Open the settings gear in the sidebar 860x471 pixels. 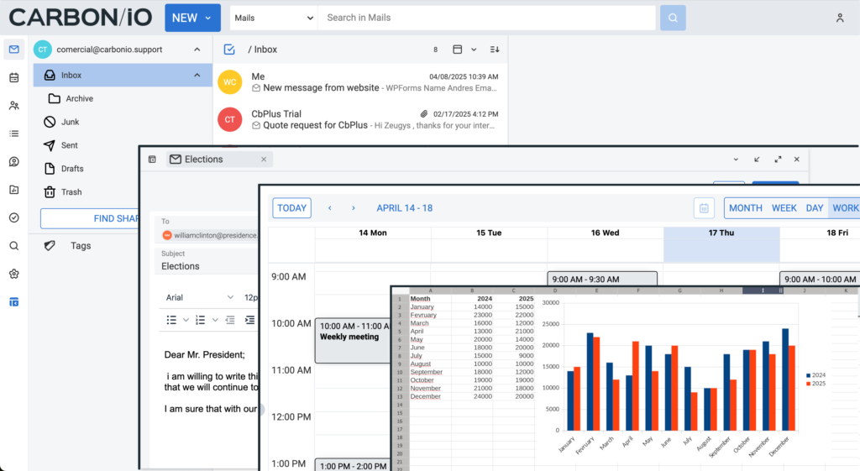point(14,274)
